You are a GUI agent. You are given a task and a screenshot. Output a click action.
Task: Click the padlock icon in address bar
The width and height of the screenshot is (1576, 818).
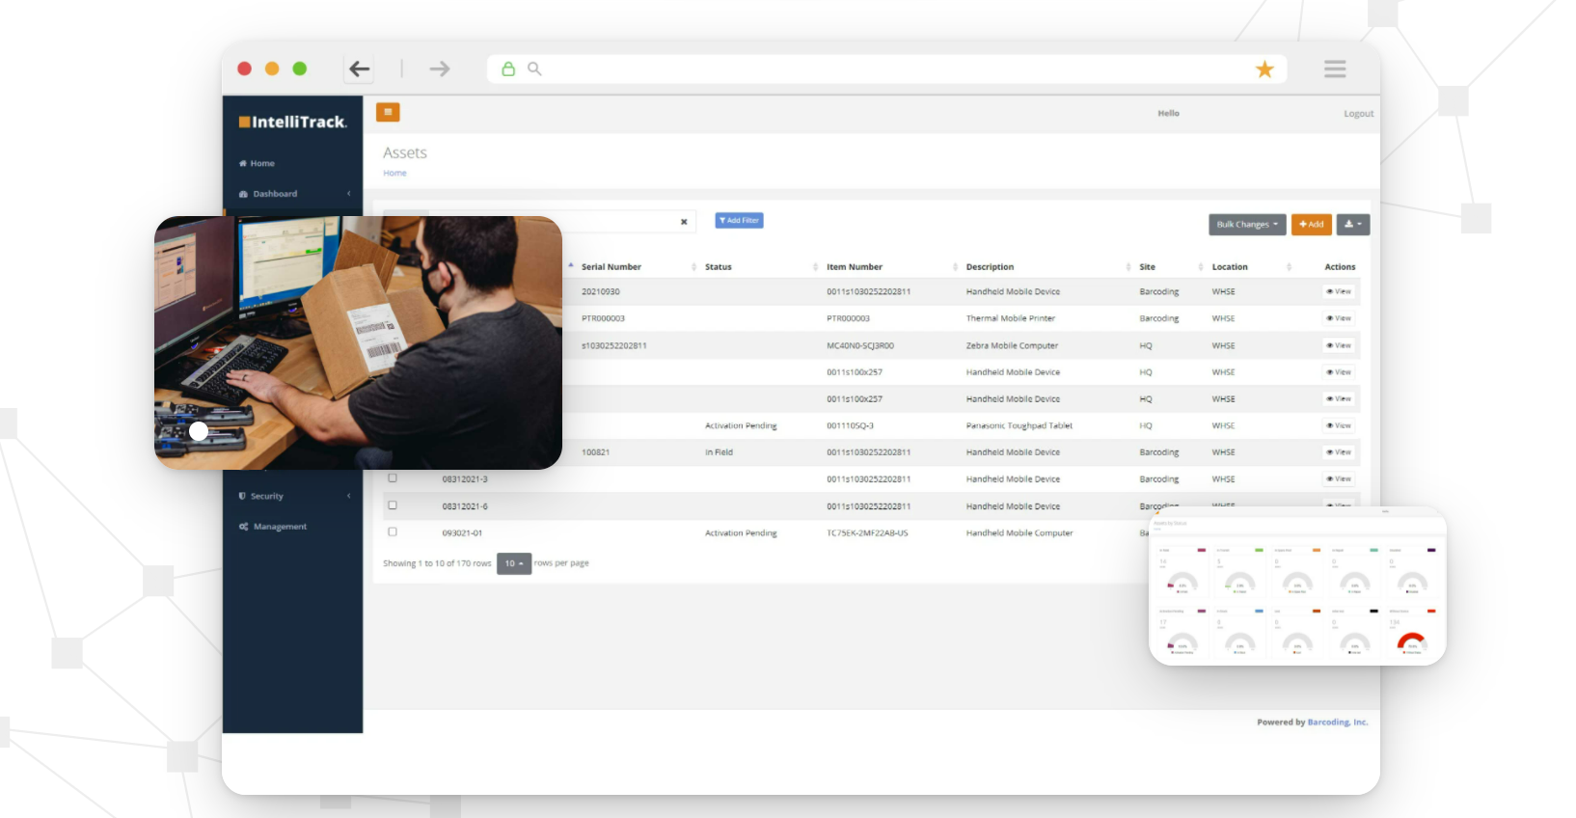(508, 68)
